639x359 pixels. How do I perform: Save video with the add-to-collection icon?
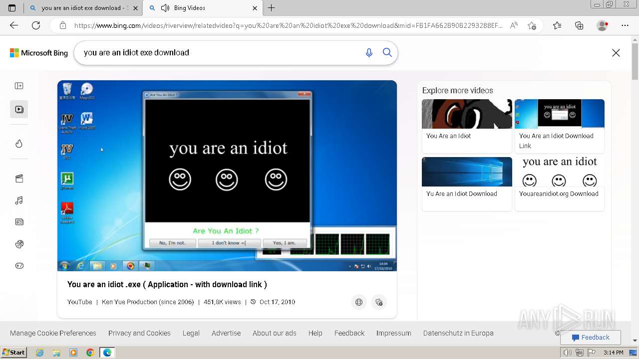coord(379,302)
